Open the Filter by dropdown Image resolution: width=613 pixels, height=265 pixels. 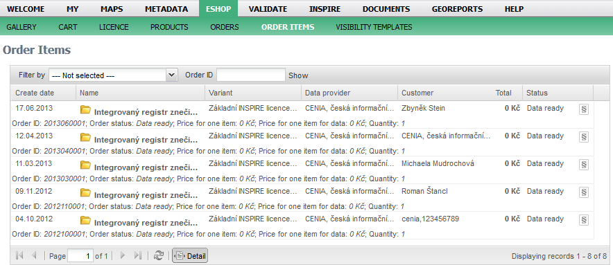click(x=172, y=75)
